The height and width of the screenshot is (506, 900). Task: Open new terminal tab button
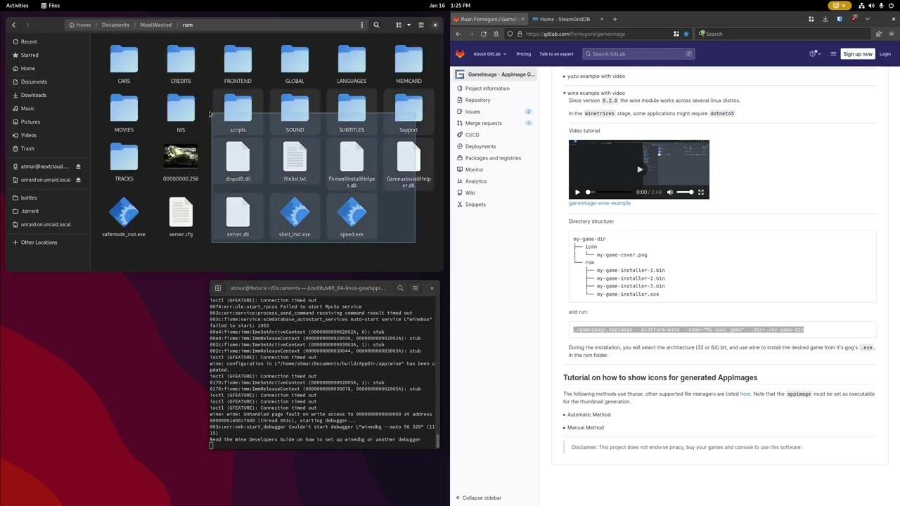click(x=218, y=288)
